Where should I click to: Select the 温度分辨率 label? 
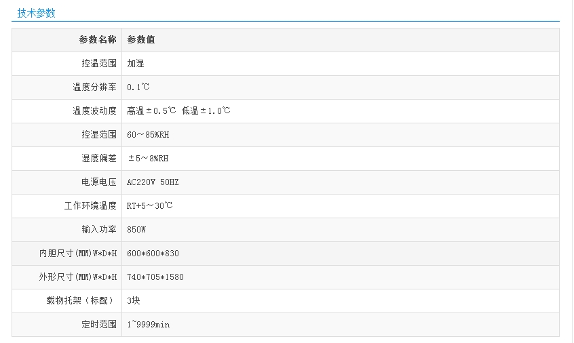[95, 87]
